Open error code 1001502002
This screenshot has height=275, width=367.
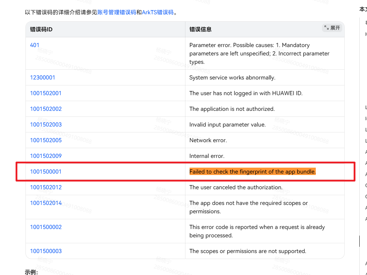tap(46, 109)
